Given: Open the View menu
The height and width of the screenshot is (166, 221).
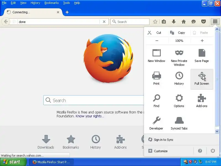Looking at the screenshot, I should pyautogui.click(x=23, y=3).
